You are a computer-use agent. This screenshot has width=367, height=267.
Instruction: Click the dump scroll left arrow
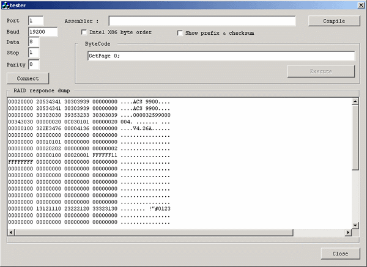(x=11, y=232)
